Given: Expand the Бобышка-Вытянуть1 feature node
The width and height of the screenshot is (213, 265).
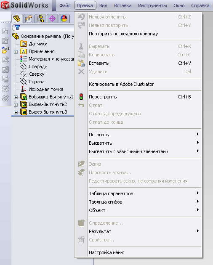Looking at the screenshot, I should [x=16, y=97].
